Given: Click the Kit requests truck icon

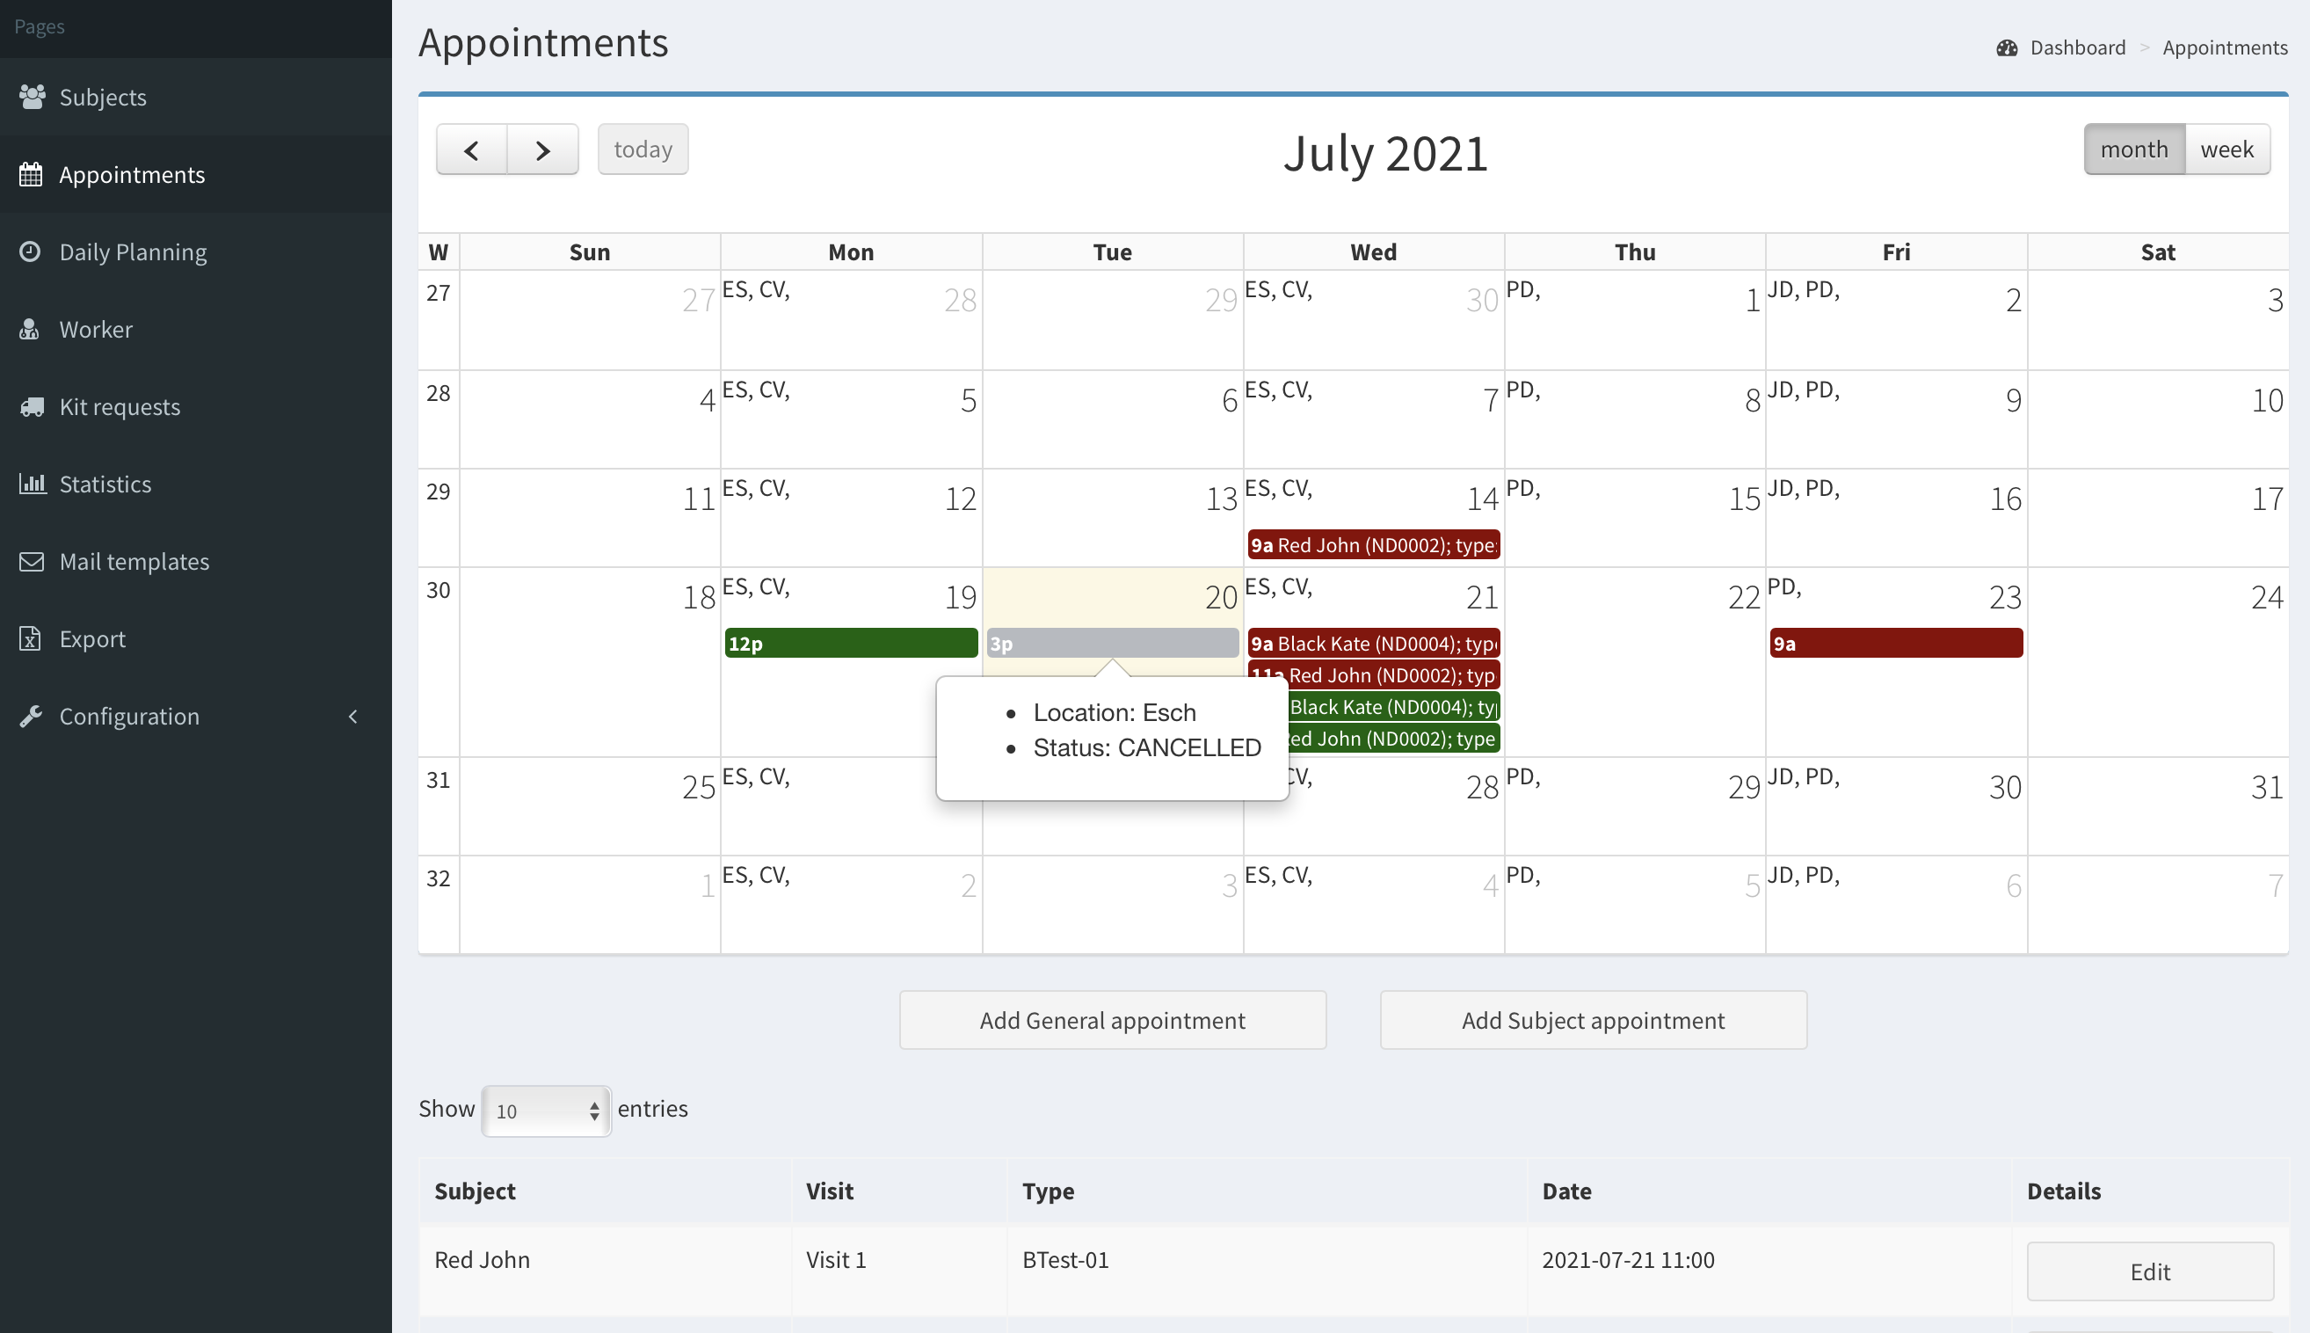Looking at the screenshot, I should coord(32,406).
